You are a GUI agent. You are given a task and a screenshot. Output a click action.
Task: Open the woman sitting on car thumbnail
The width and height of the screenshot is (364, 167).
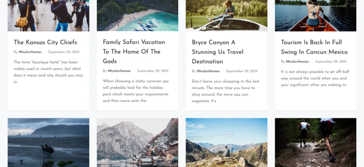(227, 15)
